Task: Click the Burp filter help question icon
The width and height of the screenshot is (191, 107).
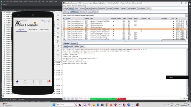Action: [x=186, y=15]
